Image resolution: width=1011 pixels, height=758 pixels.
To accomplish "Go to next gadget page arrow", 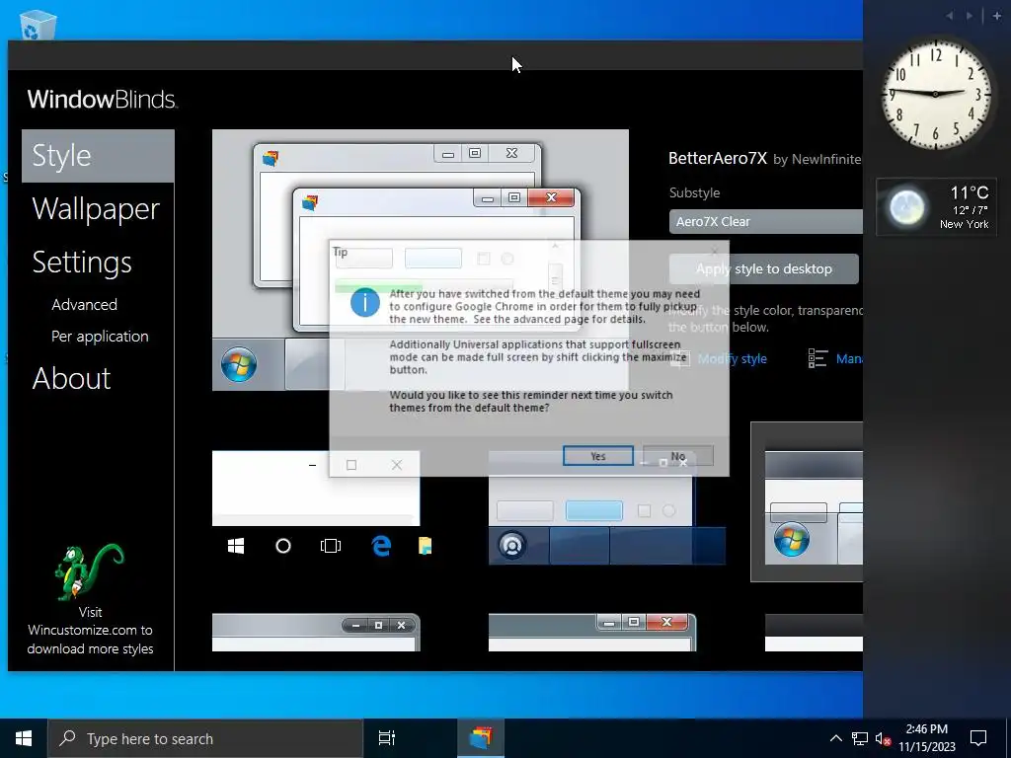I will (970, 16).
